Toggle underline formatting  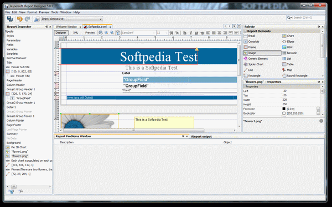click(196, 33)
